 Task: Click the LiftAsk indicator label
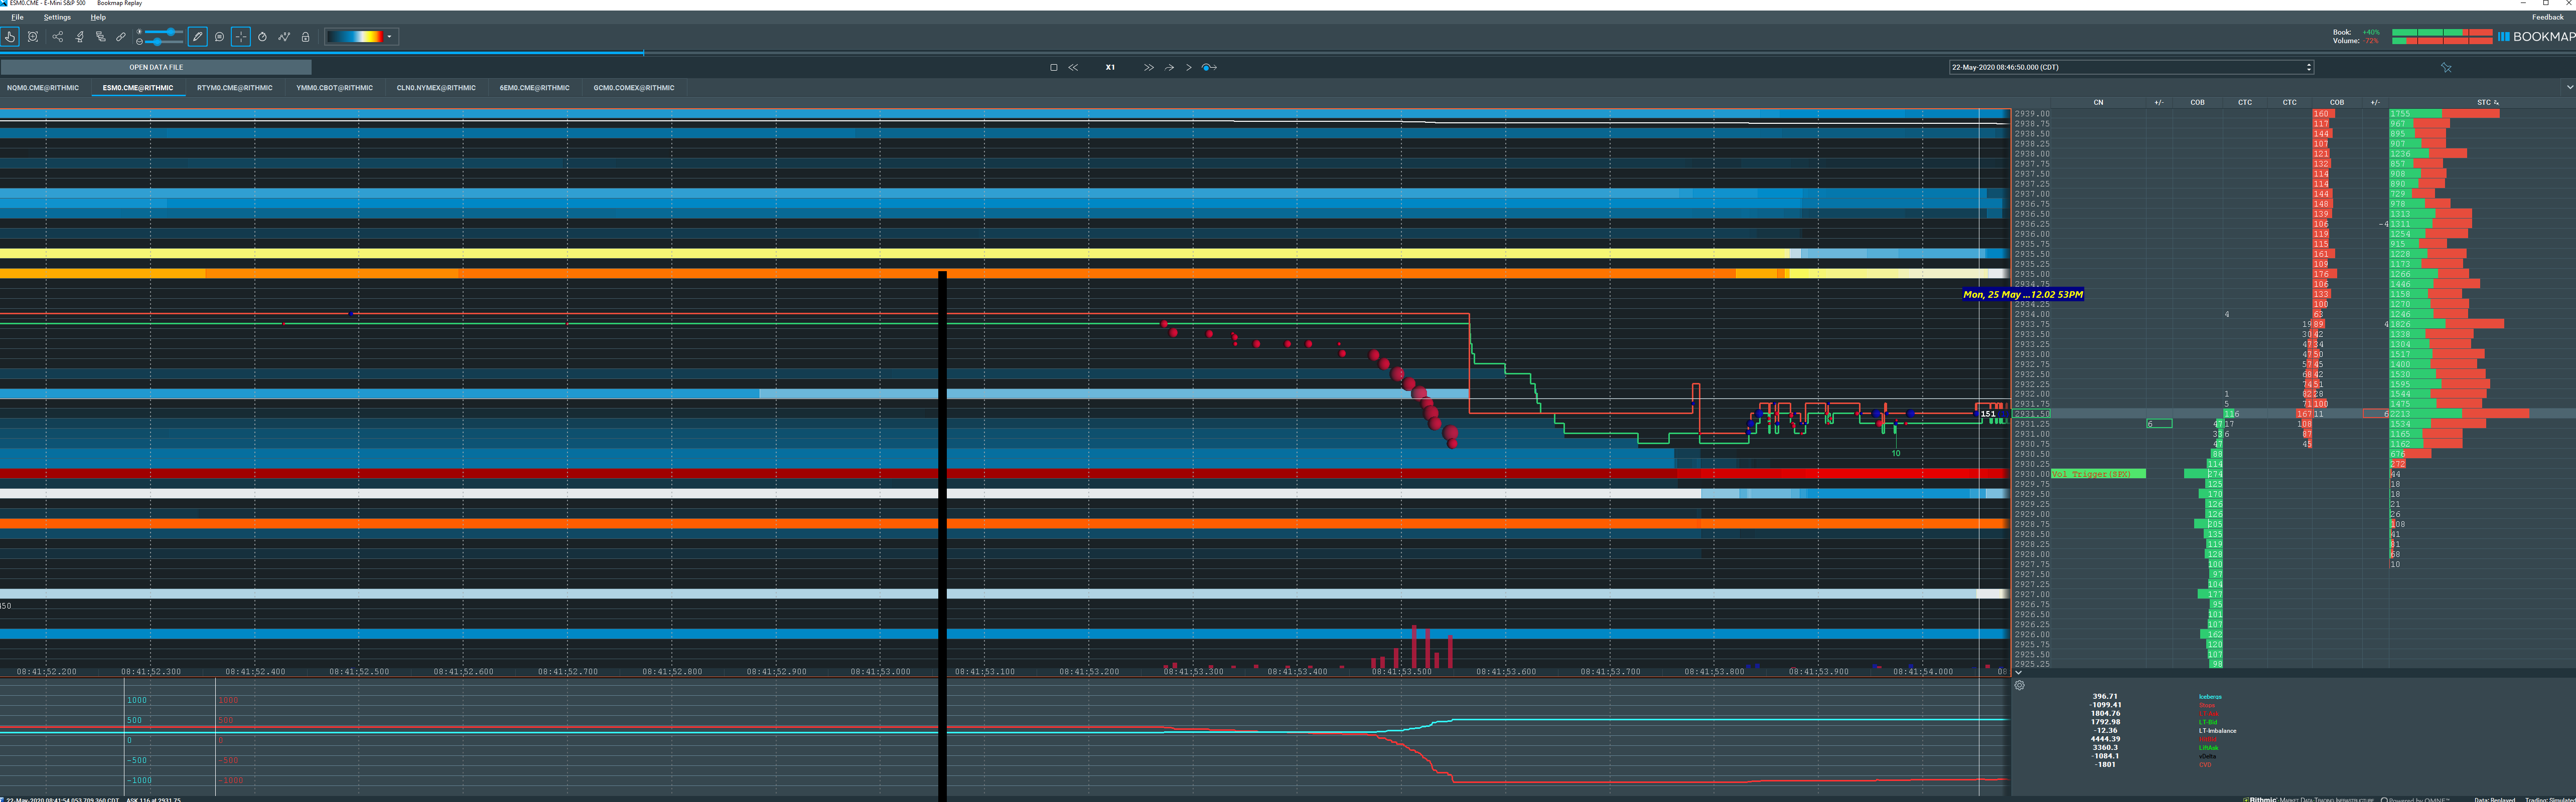[2208, 747]
